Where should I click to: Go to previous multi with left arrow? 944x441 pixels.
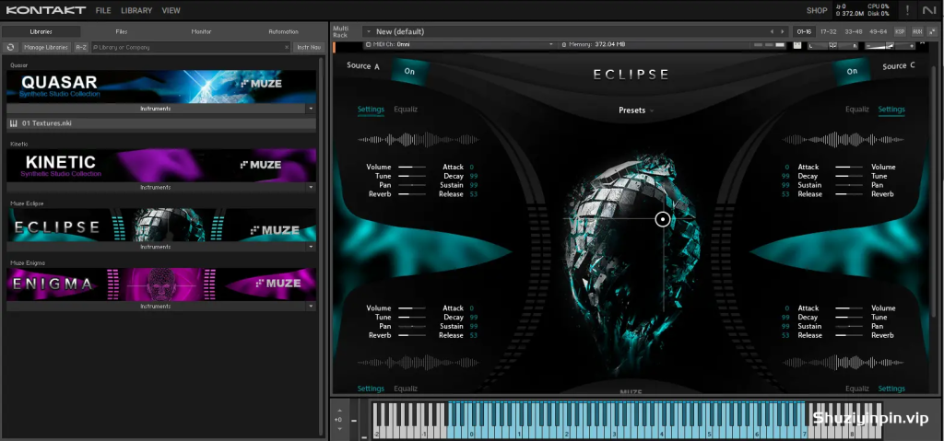[x=772, y=31]
